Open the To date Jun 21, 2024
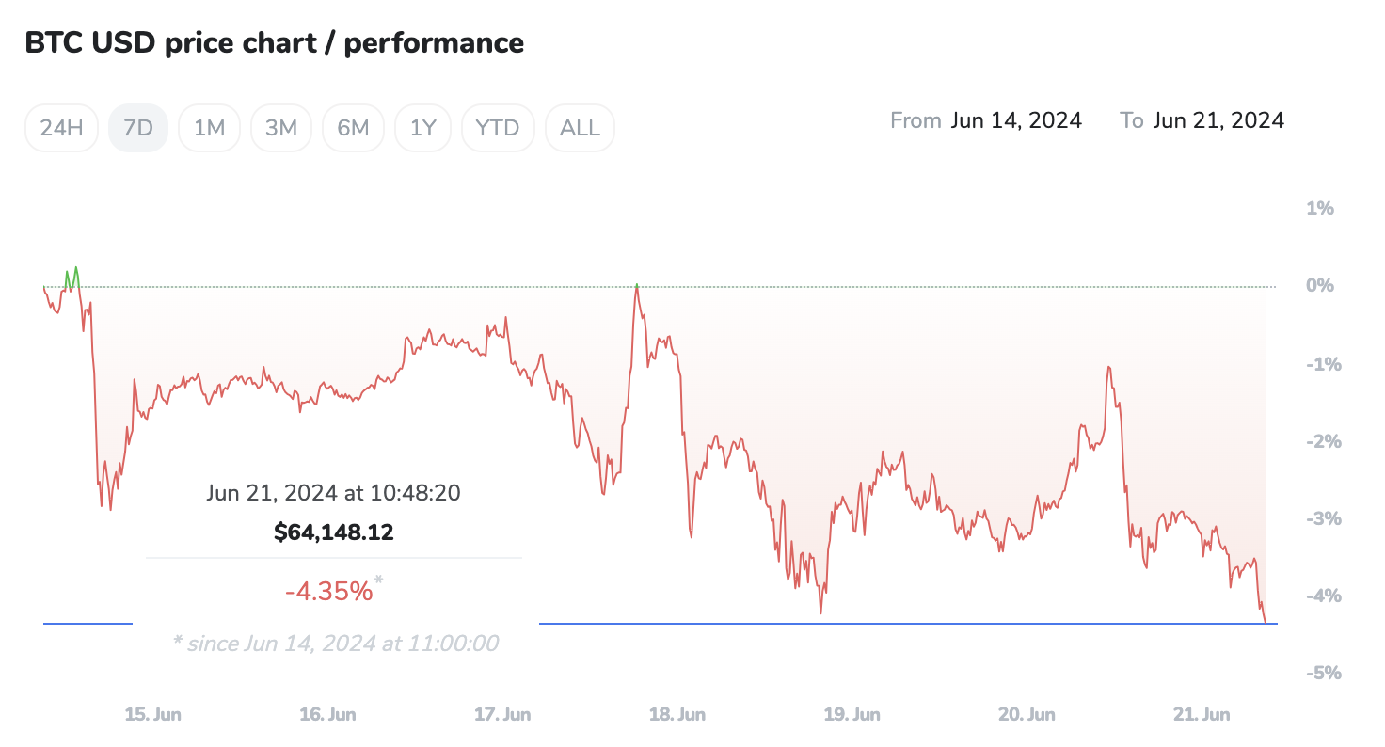Image resolution: width=1385 pixels, height=747 pixels. point(1218,120)
